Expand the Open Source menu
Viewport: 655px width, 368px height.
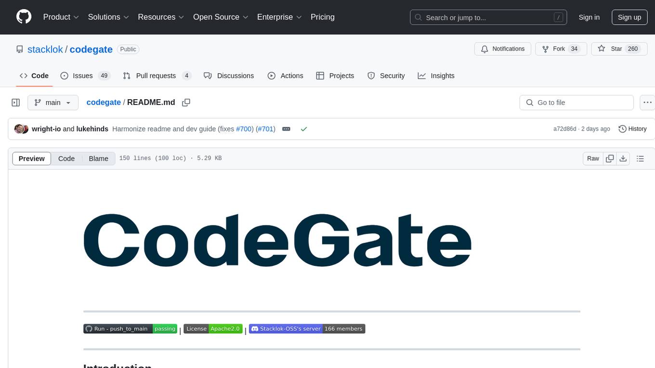pyautogui.click(x=221, y=17)
